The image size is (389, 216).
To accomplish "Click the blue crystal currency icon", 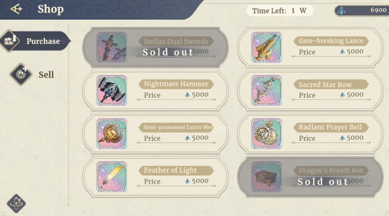I will (x=342, y=10).
